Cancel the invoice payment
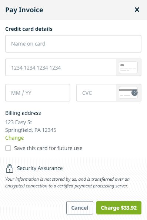147x220 pixels. [x=80, y=208]
